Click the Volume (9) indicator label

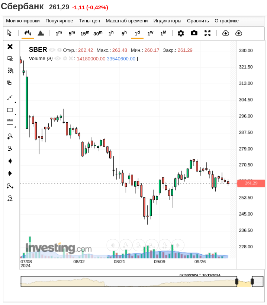click(x=41, y=59)
